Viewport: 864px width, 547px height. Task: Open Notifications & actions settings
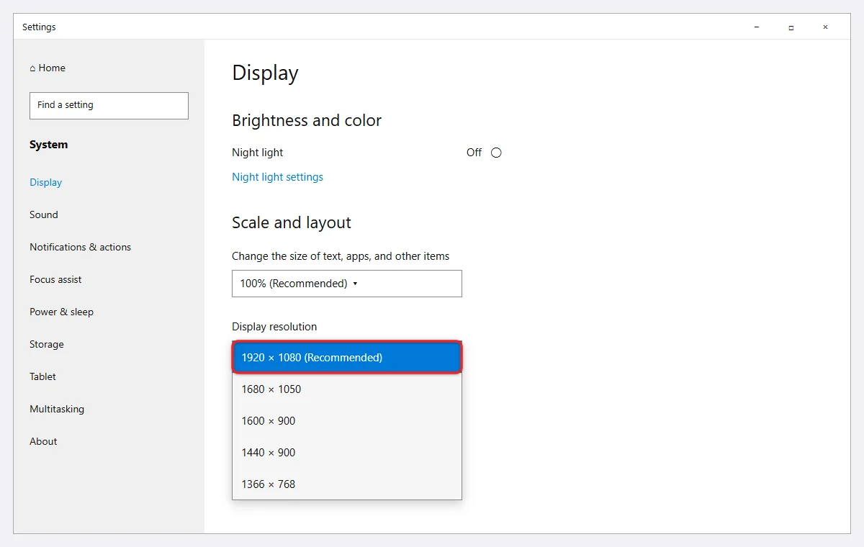[x=81, y=247]
